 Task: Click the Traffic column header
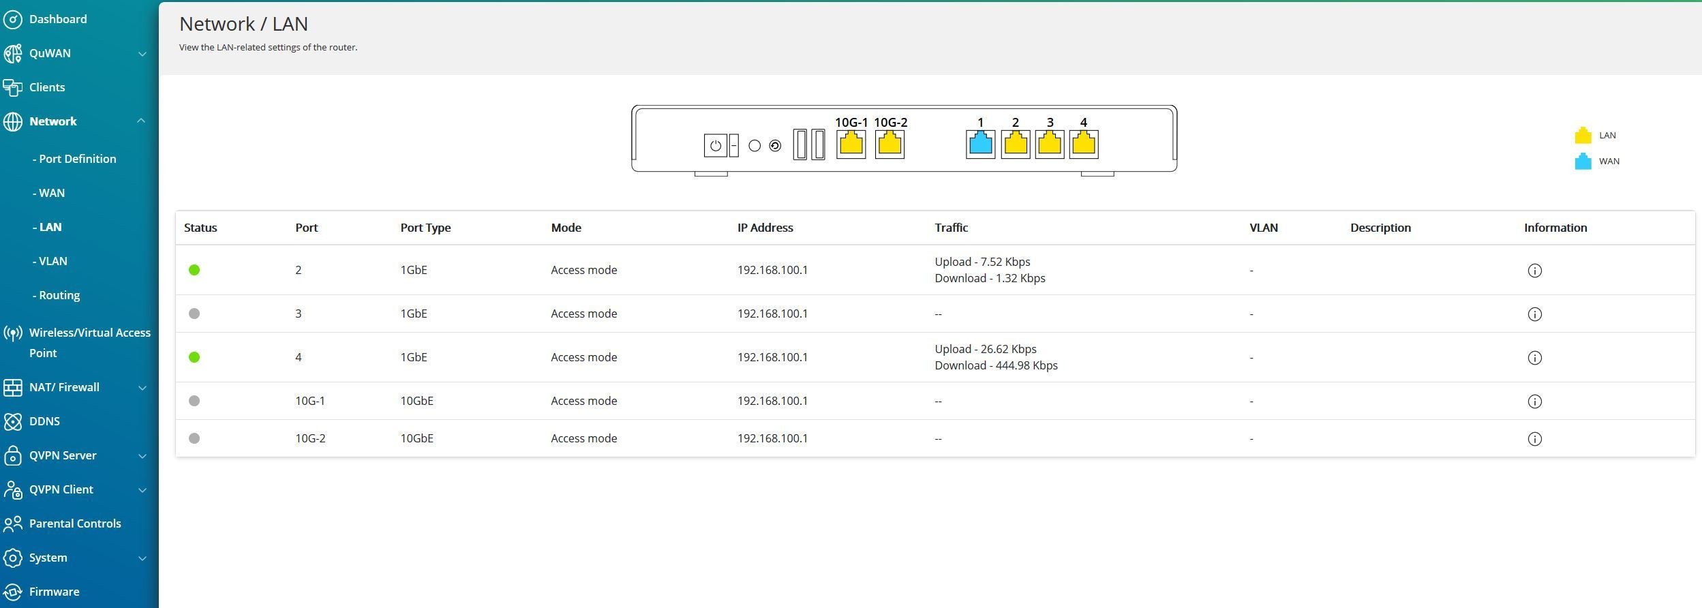point(951,228)
